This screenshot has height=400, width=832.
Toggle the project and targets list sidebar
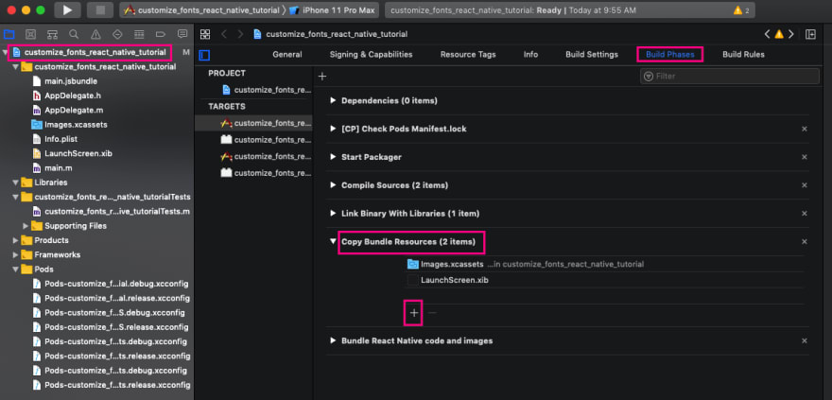(205, 55)
